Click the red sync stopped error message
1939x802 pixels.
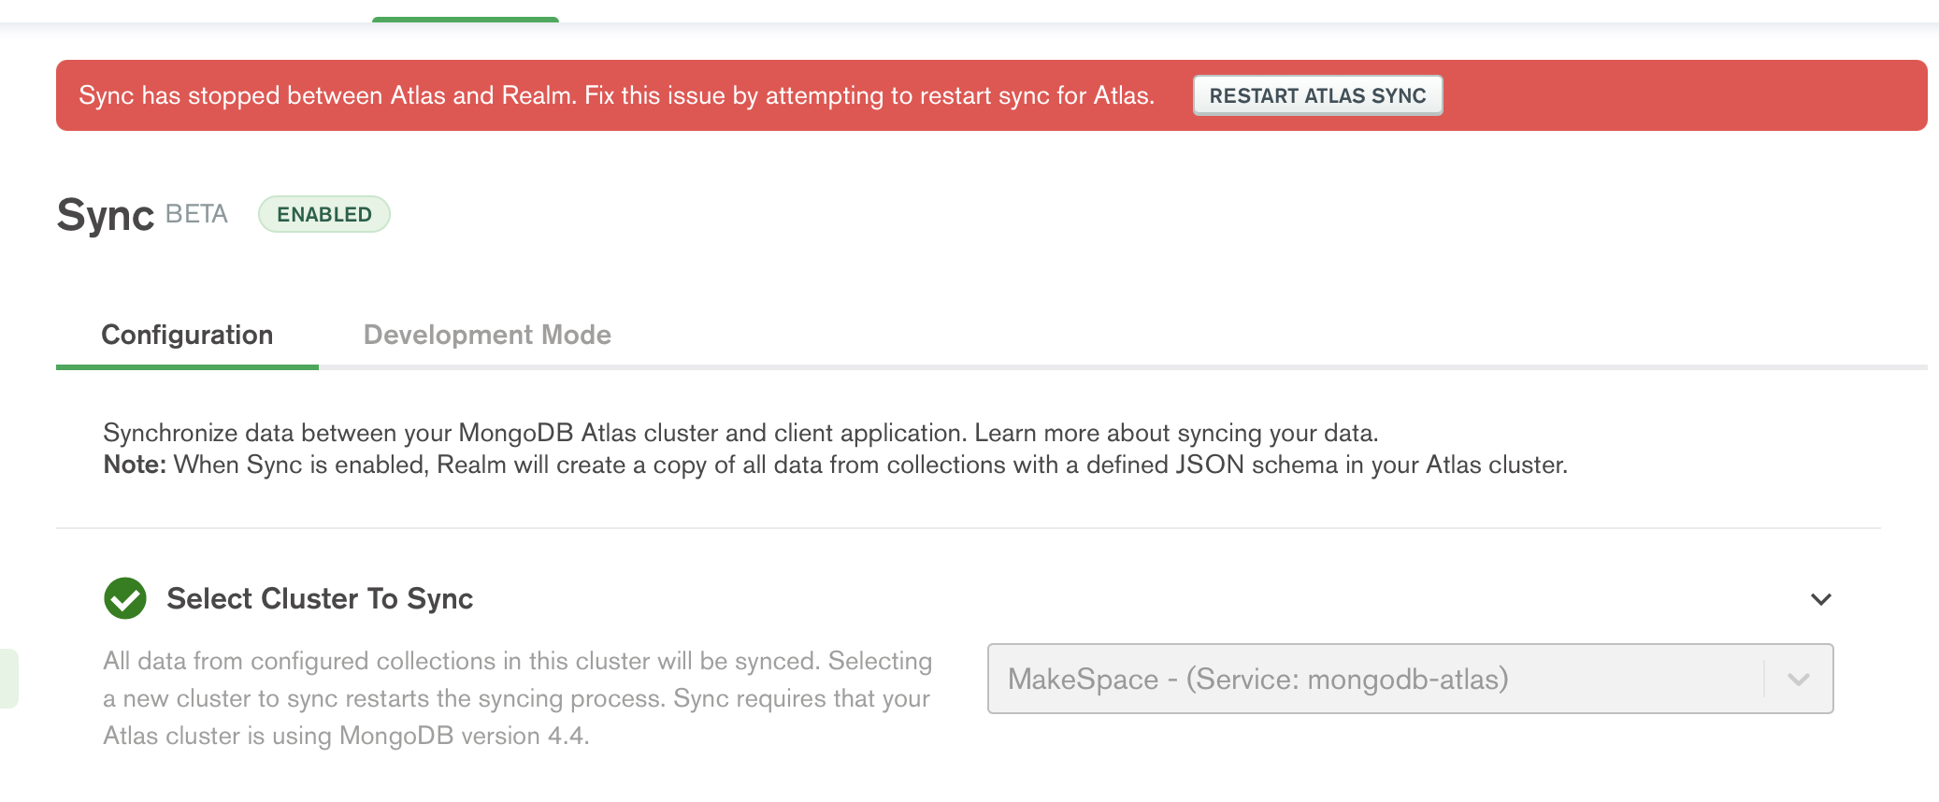click(x=616, y=95)
